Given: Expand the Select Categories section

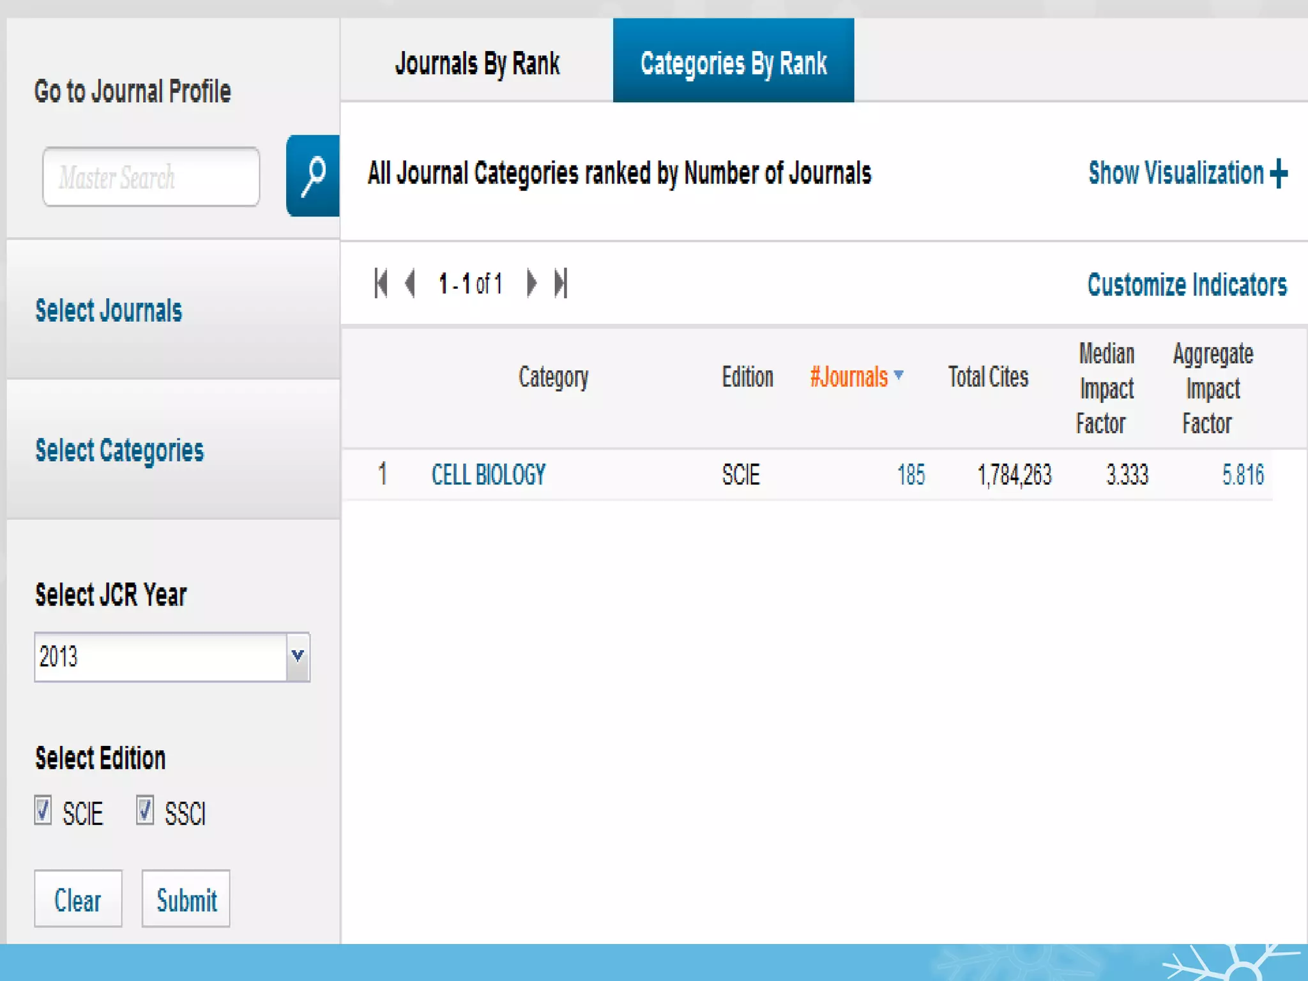Looking at the screenshot, I should [x=119, y=451].
